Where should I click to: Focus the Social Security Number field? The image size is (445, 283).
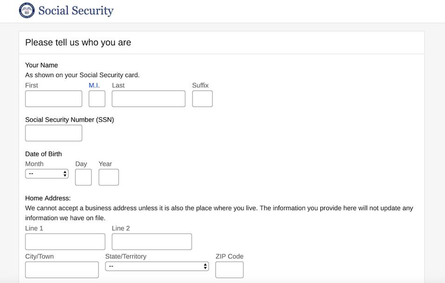point(53,133)
